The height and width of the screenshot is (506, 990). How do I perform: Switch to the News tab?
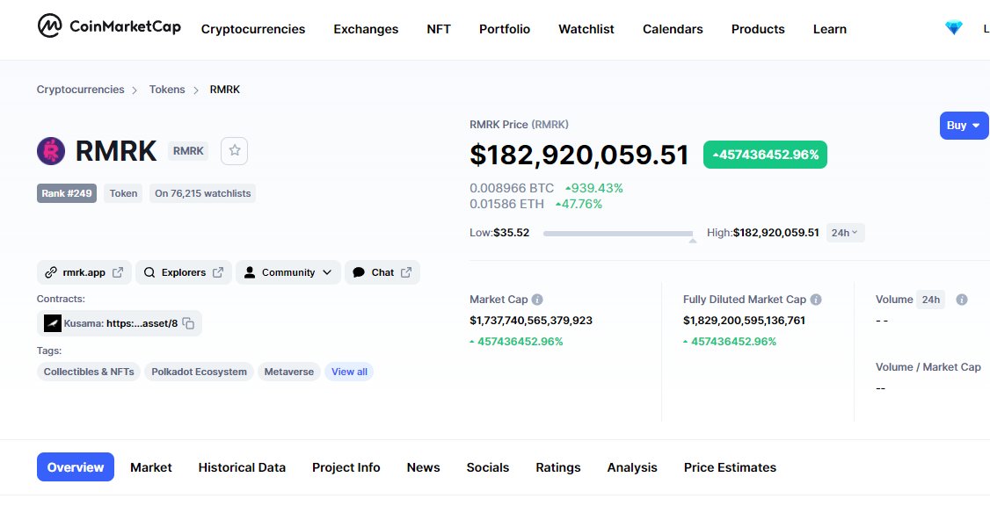[423, 467]
